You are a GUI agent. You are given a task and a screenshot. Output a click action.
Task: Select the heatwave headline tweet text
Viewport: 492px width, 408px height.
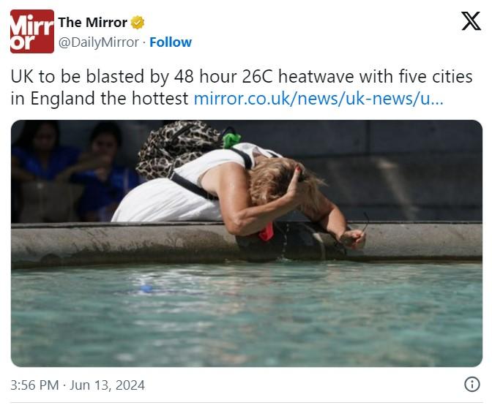242,88
